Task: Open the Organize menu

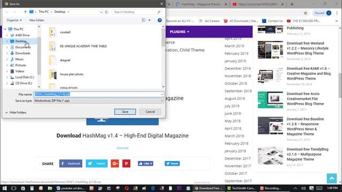Action: click(14, 20)
